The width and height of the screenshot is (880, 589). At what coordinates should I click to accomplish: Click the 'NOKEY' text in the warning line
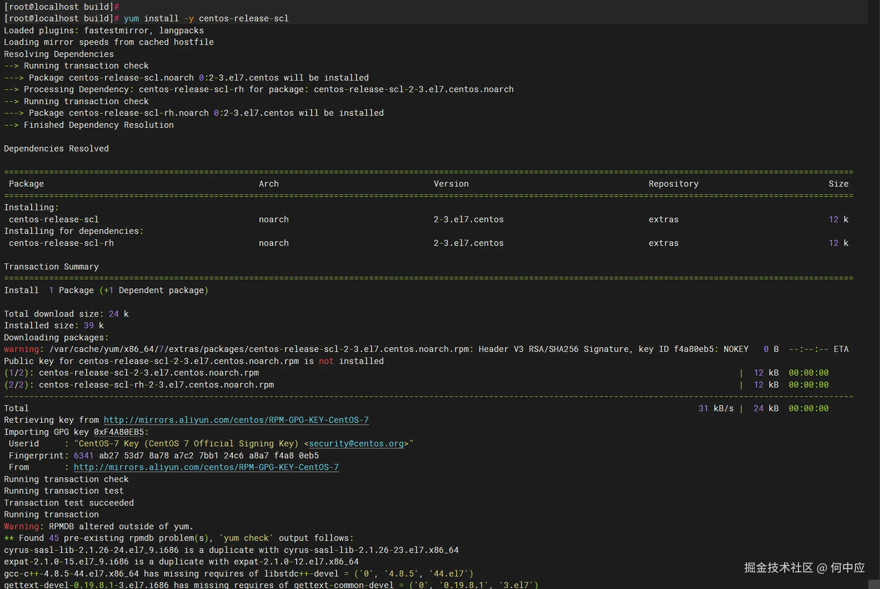coord(736,349)
